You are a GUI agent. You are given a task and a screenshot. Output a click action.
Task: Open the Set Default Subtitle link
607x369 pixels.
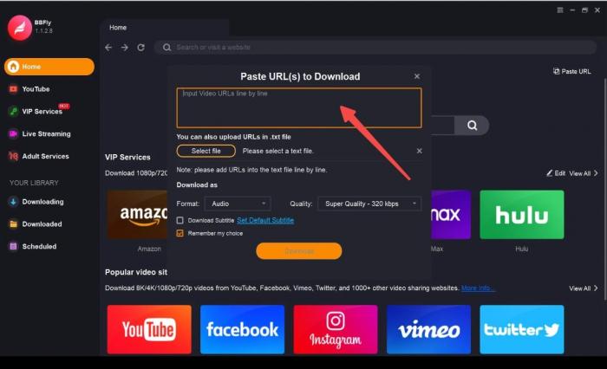265,220
